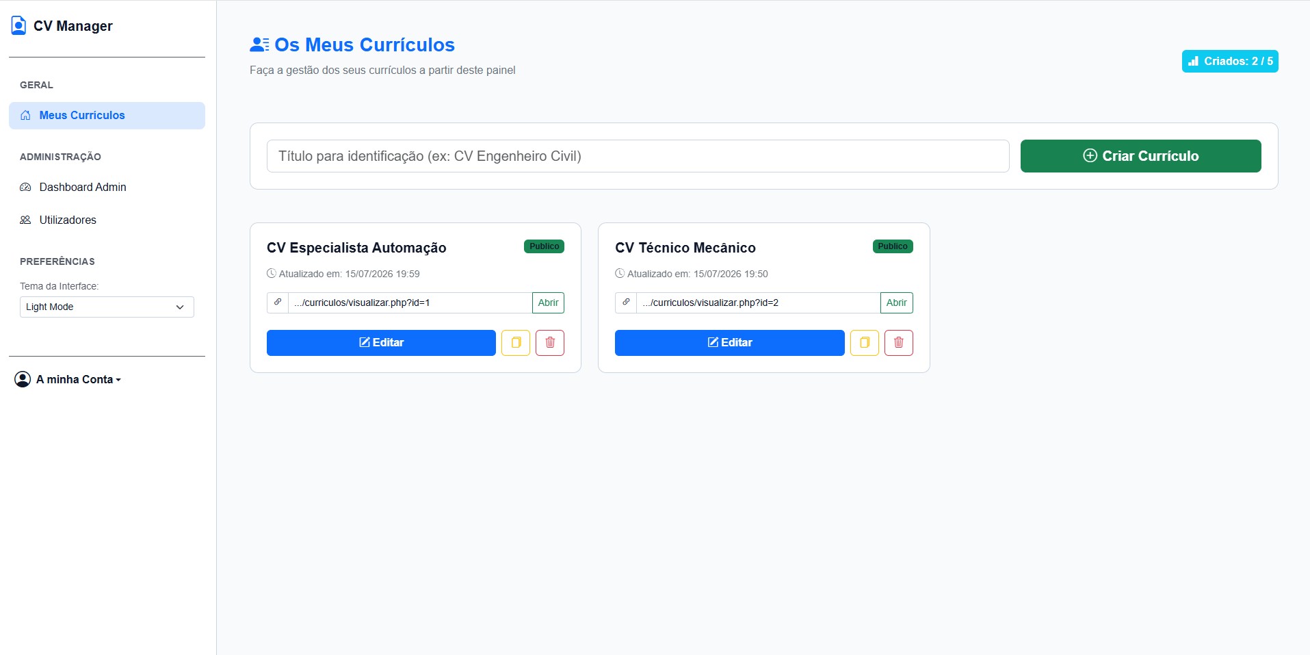Duplicate CV Técnico Mecânico using copy icon
This screenshot has width=1310, height=655.
point(865,343)
